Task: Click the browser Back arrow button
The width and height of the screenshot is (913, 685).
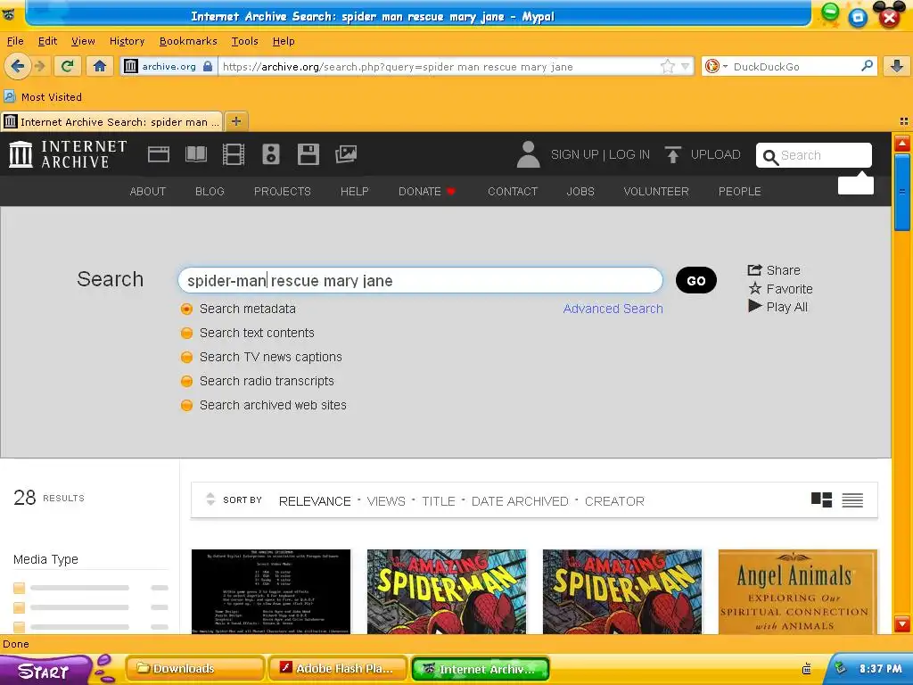Action: (x=18, y=66)
